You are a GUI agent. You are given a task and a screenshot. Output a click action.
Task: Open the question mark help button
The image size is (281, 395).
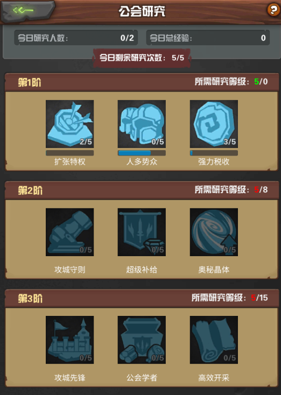point(273,10)
